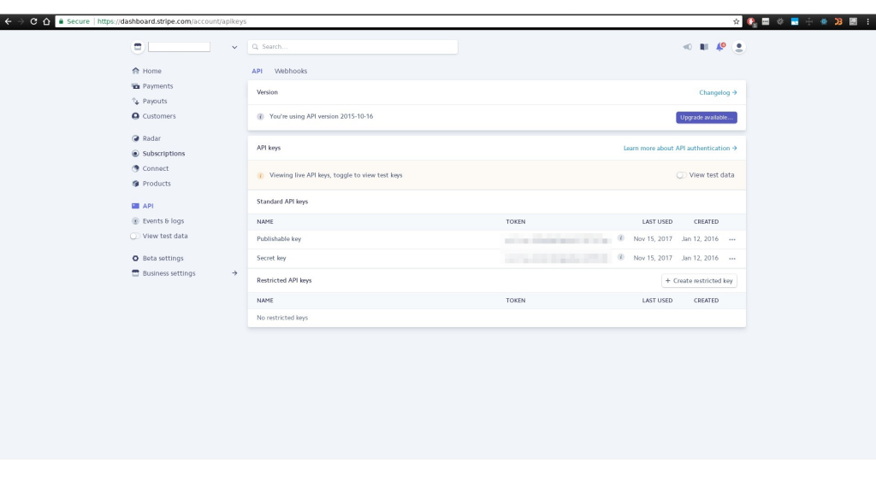Click the Create restricted key button
This screenshot has height=492, width=876.
[x=699, y=280]
